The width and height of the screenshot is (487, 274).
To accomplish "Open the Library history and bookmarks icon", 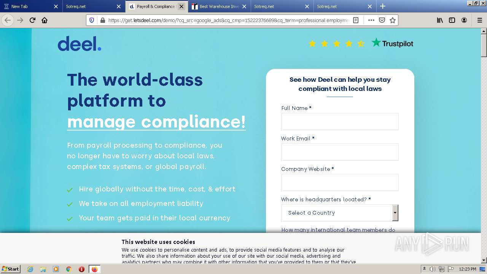I will [440, 20].
